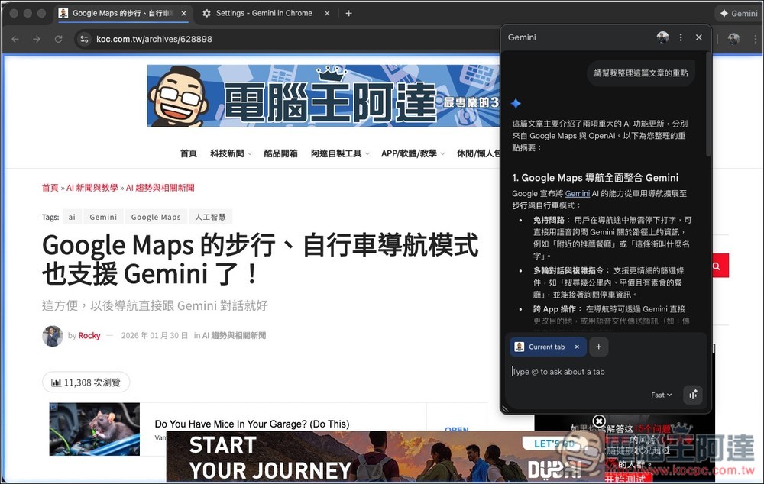
Task: Reload the current webpage
Action: click(59, 38)
